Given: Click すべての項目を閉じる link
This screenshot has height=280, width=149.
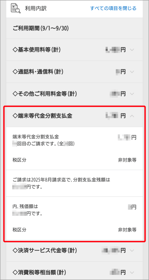Looking at the screenshot, I should [x=113, y=8].
